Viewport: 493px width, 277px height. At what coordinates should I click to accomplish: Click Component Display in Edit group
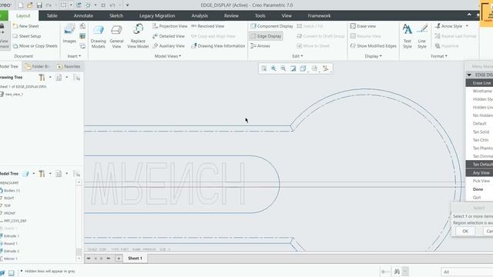click(272, 26)
